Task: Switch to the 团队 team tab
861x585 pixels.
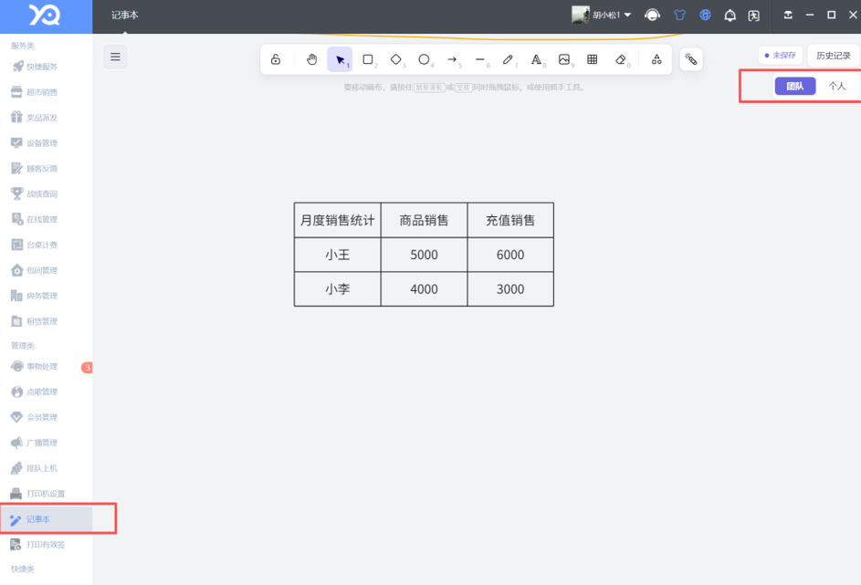Action: pos(794,86)
